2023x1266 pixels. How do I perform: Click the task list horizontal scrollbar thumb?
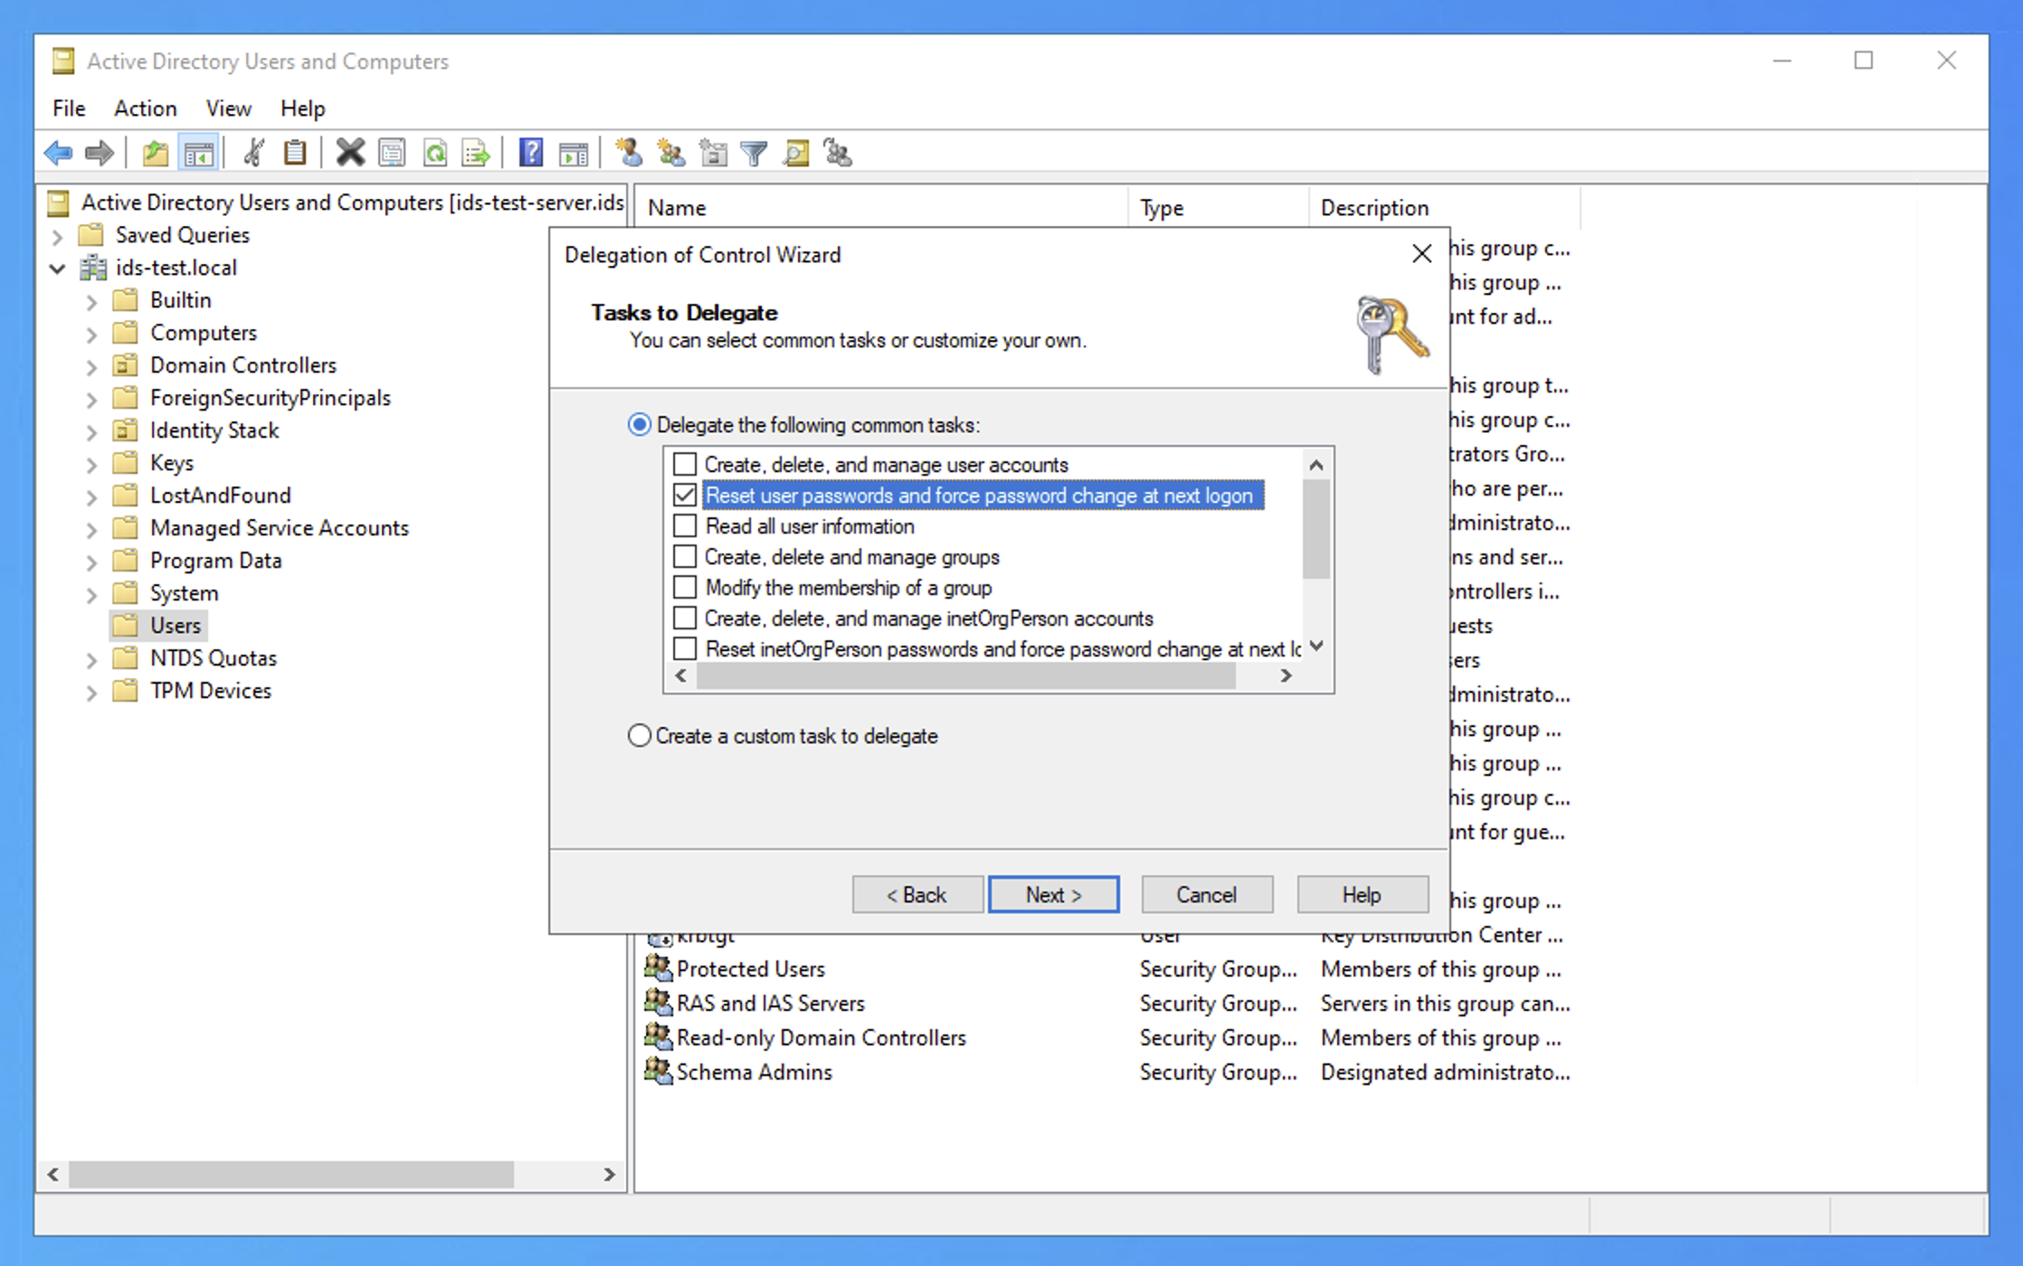[x=965, y=676]
